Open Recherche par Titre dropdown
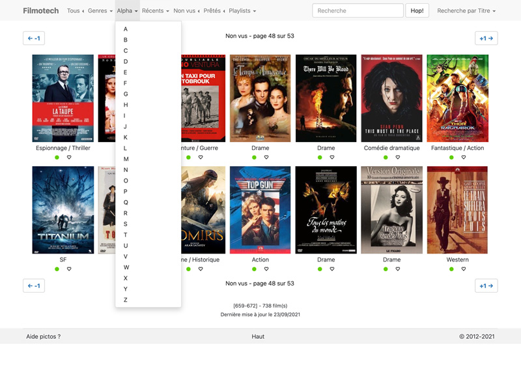The width and height of the screenshot is (521, 365). point(466,10)
